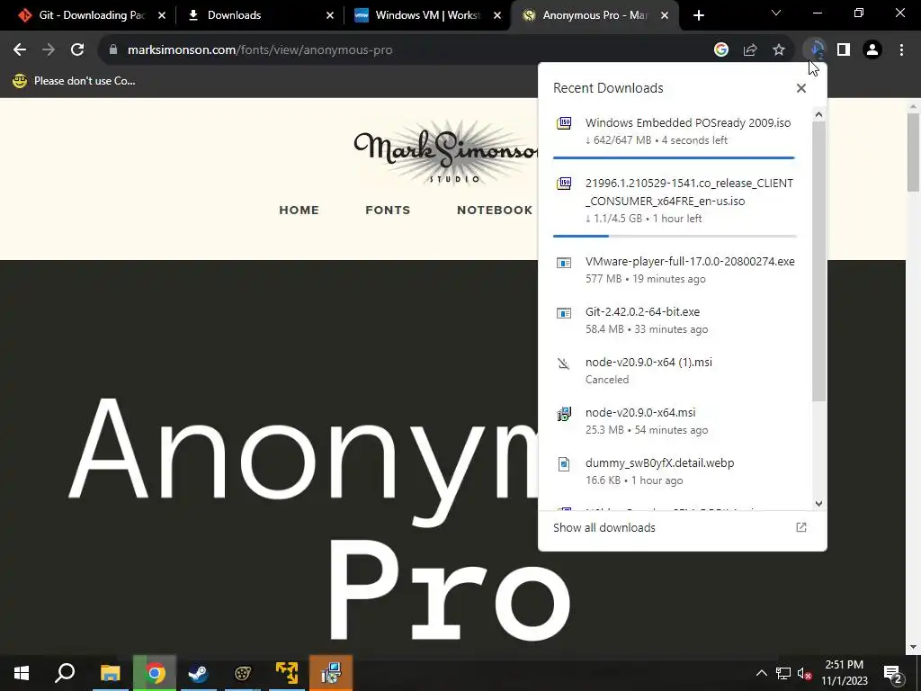Open taskbar search
Image resolution: width=921 pixels, height=691 pixels.
(x=65, y=673)
